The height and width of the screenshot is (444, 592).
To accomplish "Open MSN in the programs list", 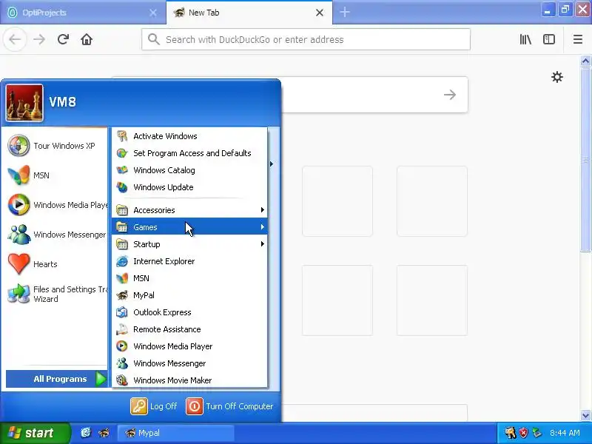I will pyautogui.click(x=189, y=278).
